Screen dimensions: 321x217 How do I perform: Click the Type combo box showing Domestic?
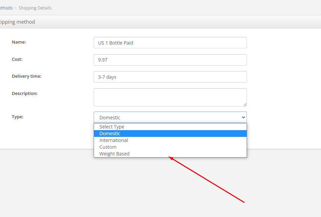(170, 117)
